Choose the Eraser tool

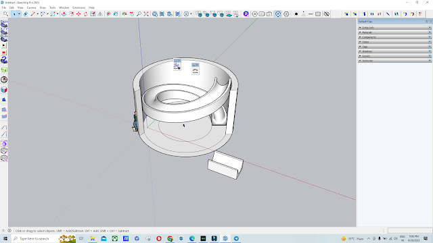coord(26,13)
